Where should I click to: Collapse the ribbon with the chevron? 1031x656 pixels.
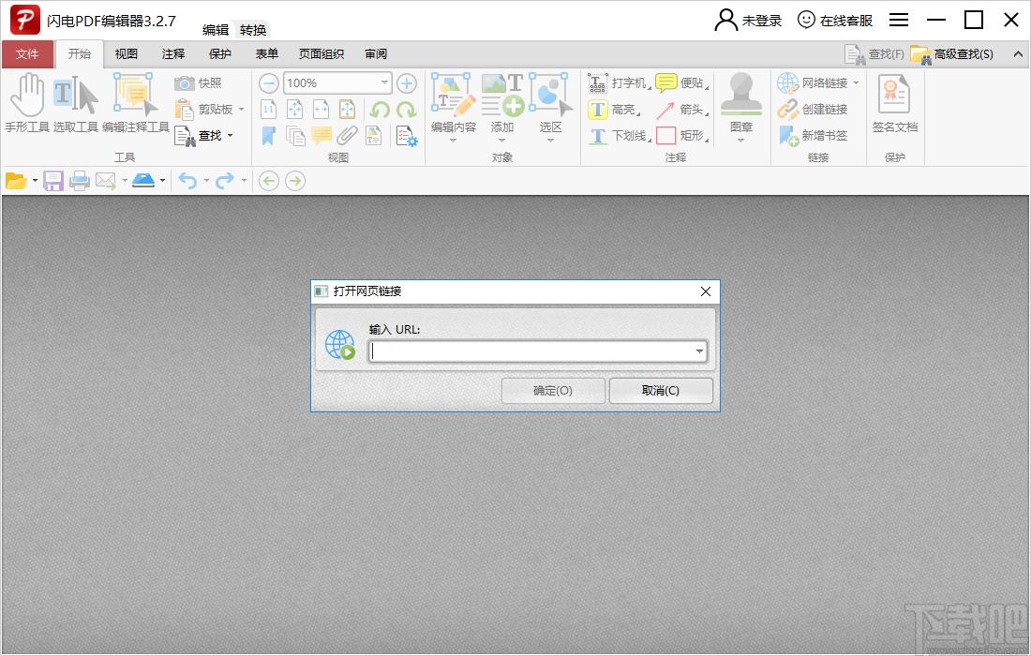pyautogui.click(x=1019, y=54)
